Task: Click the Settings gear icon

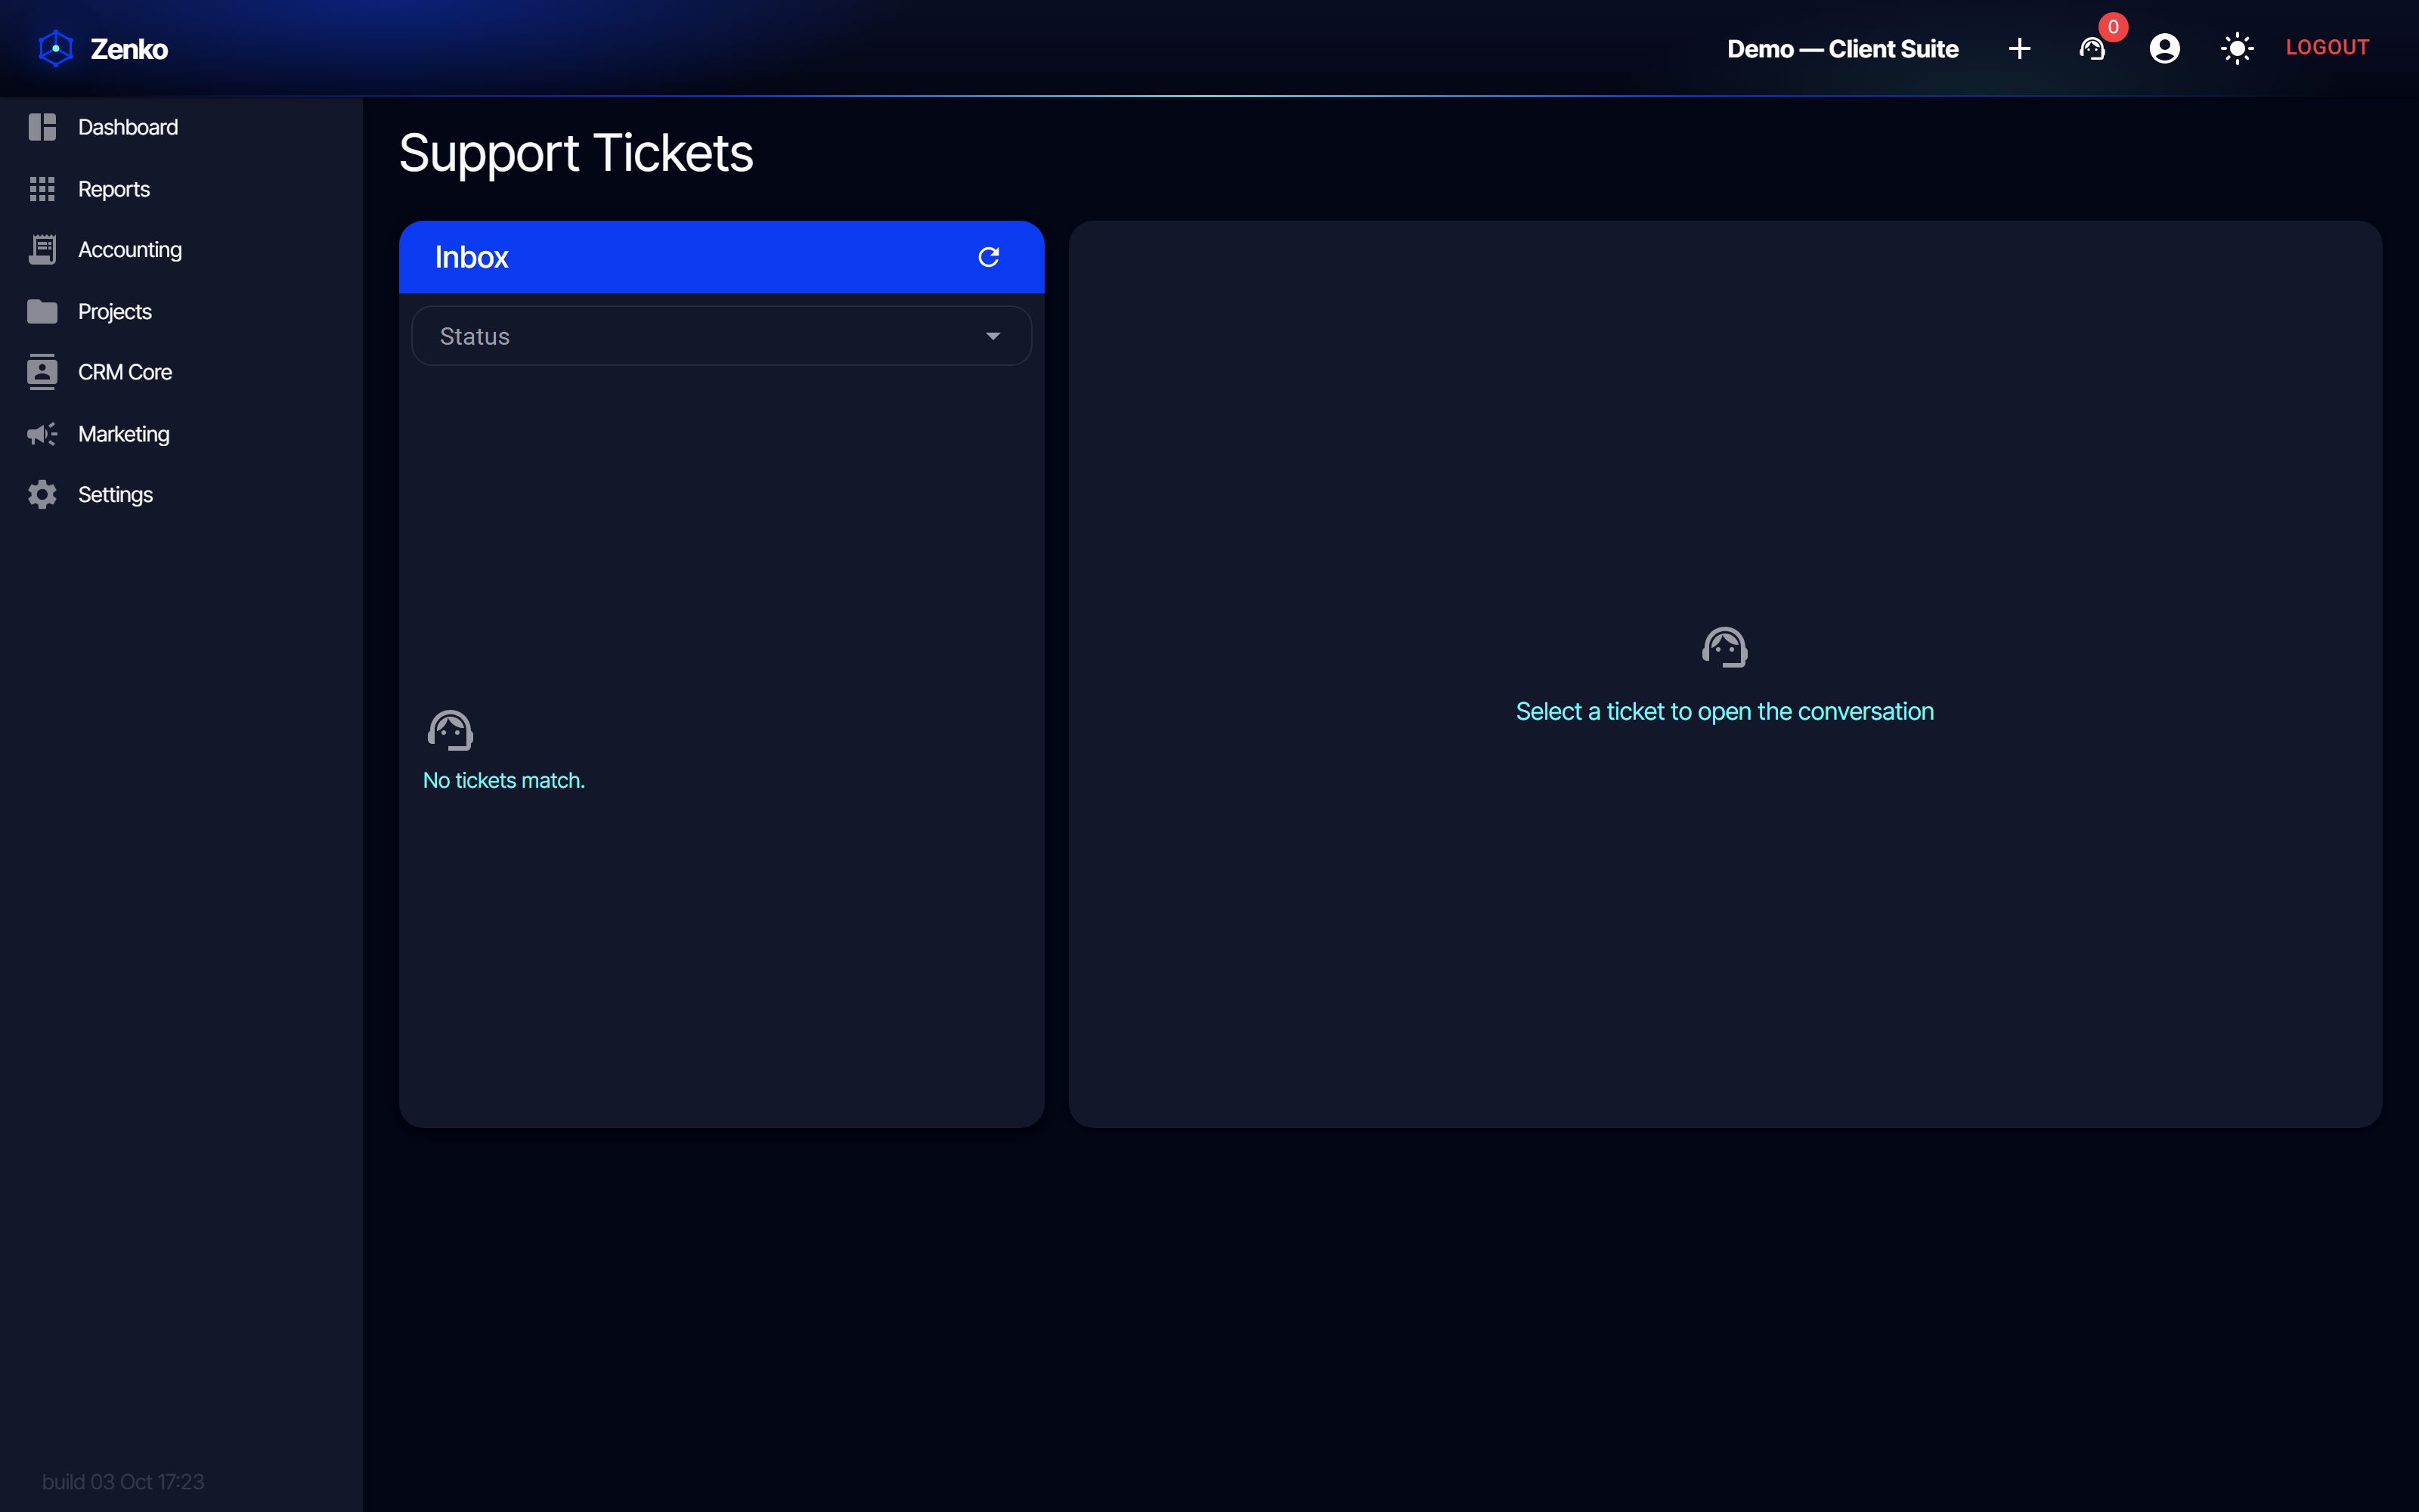Action: [x=42, y=495]
